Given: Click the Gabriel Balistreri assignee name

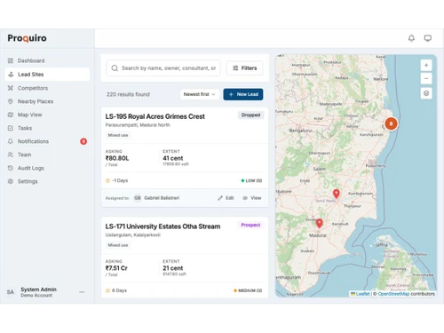Looking at the screenshot, I should click(162, 198).
